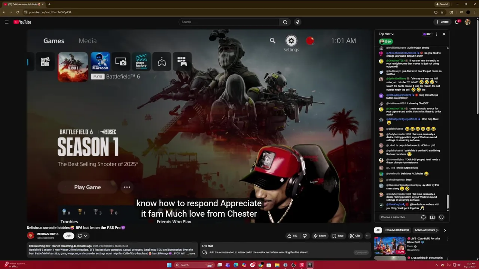Viewport: 479px width, 269px height.
Task: Show hidden system tray icons
Action: tap(436, 265)
